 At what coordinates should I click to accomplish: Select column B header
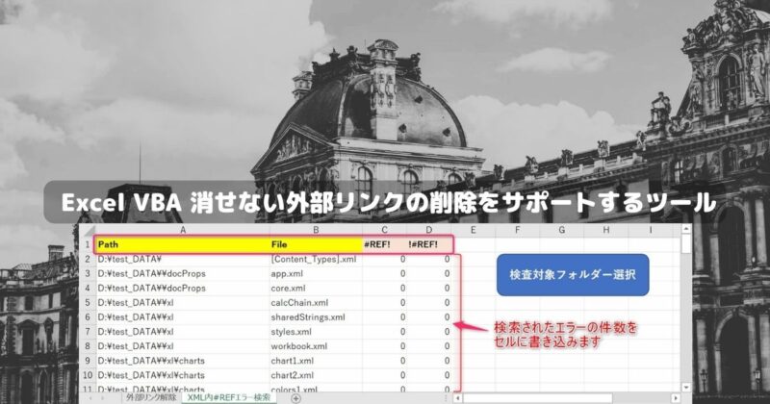pyautogui.click(x=315, y=231)
